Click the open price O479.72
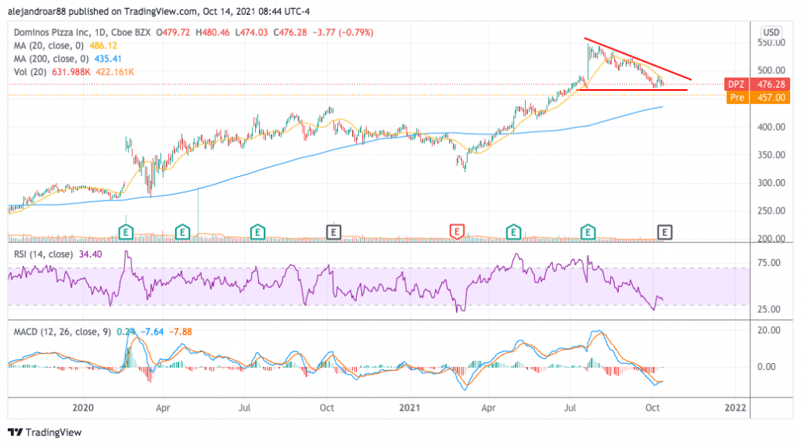Viewport: 801px width, 446px height. point(173,32)
